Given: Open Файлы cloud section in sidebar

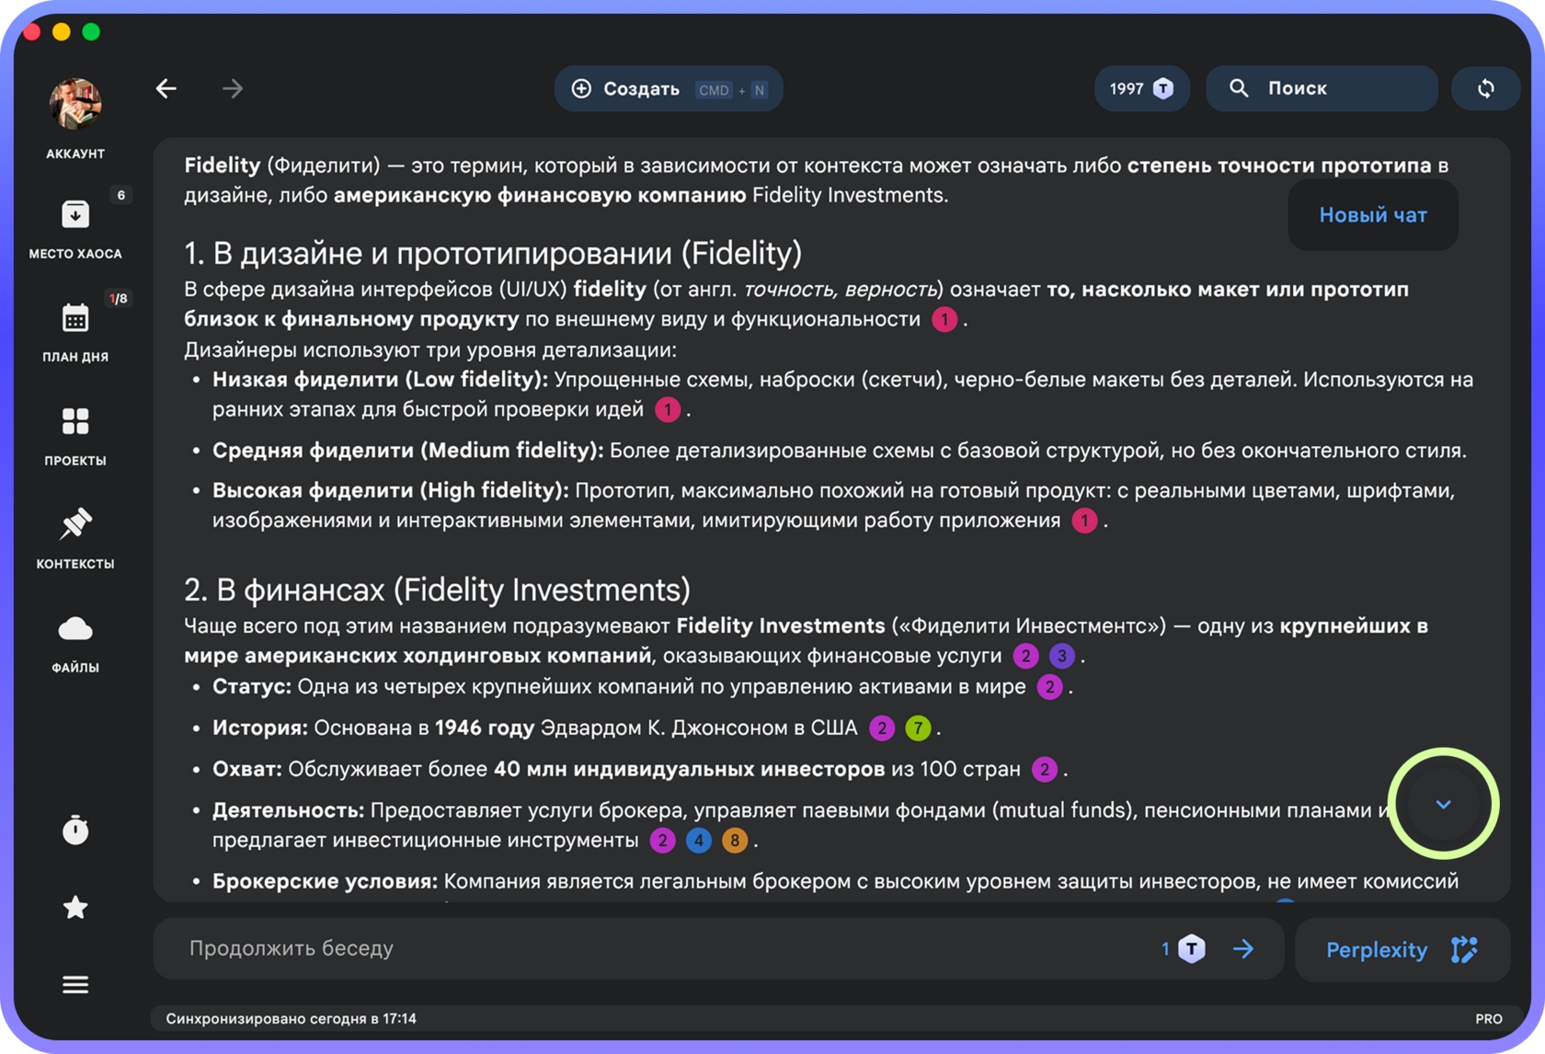Looking at the screenshot, I should (75, 642).
